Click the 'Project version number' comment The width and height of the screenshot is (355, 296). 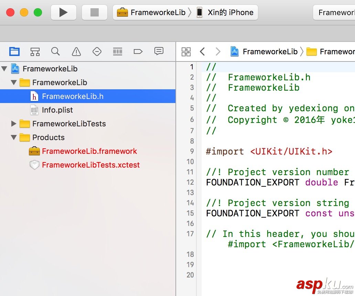(x=278, y=172)
